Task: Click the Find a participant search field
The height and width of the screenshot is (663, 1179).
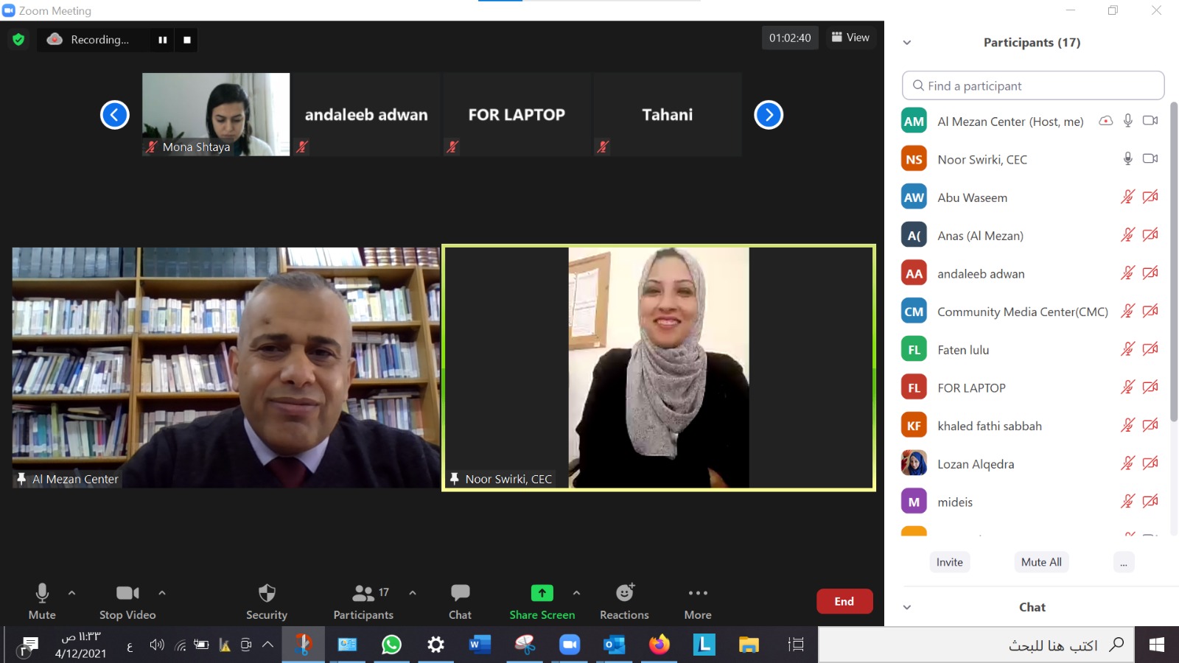Action: pyautogui.click(x=1033, y=85)
